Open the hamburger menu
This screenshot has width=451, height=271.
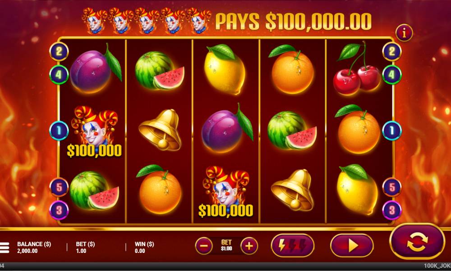(x=4, y=248)
